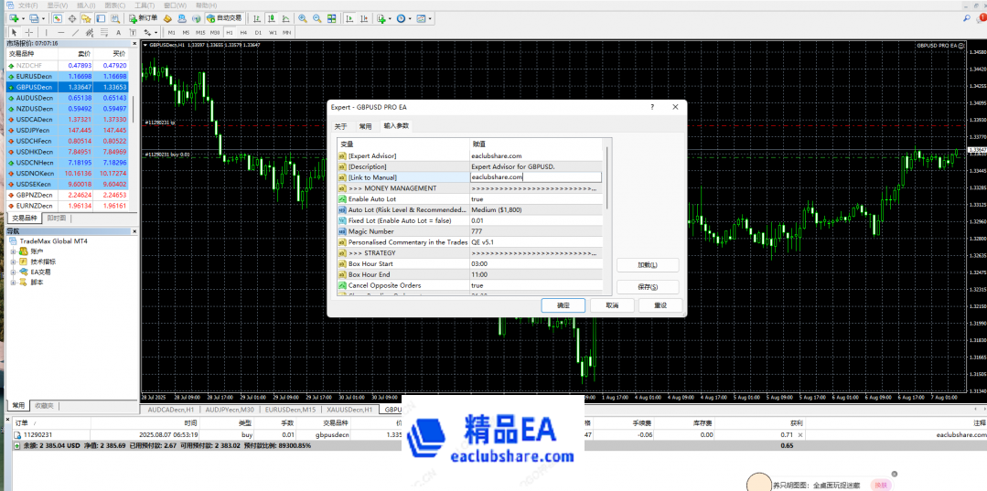Click the tile windows chart icon

330,18
